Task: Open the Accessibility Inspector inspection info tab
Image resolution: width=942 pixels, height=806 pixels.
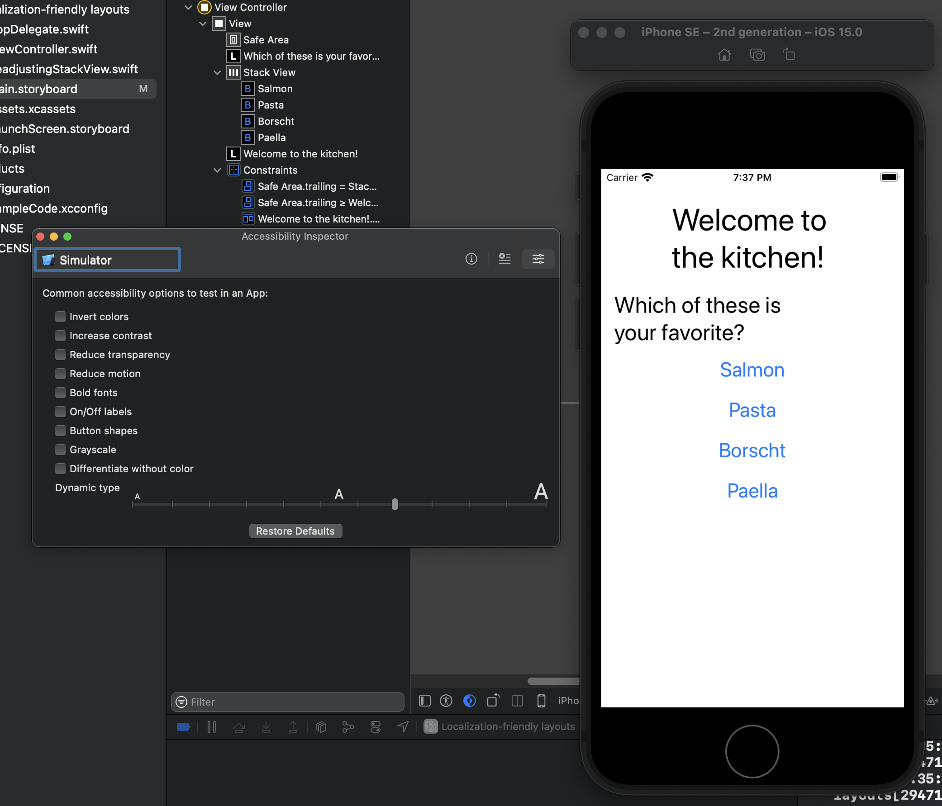Action: [x=471, y=259]
